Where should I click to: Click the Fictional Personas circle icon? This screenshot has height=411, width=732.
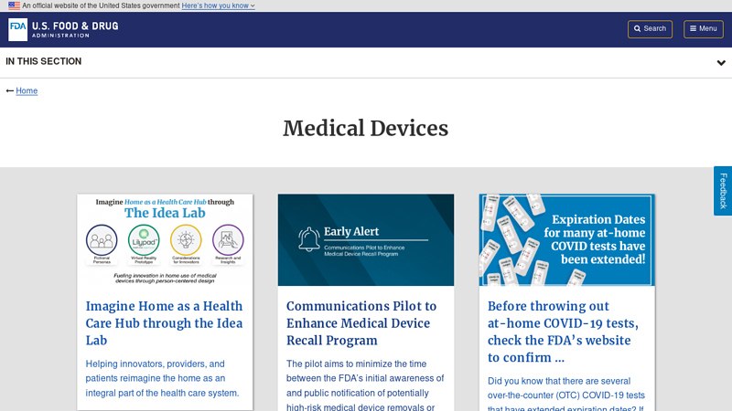(x=102, y=240)
